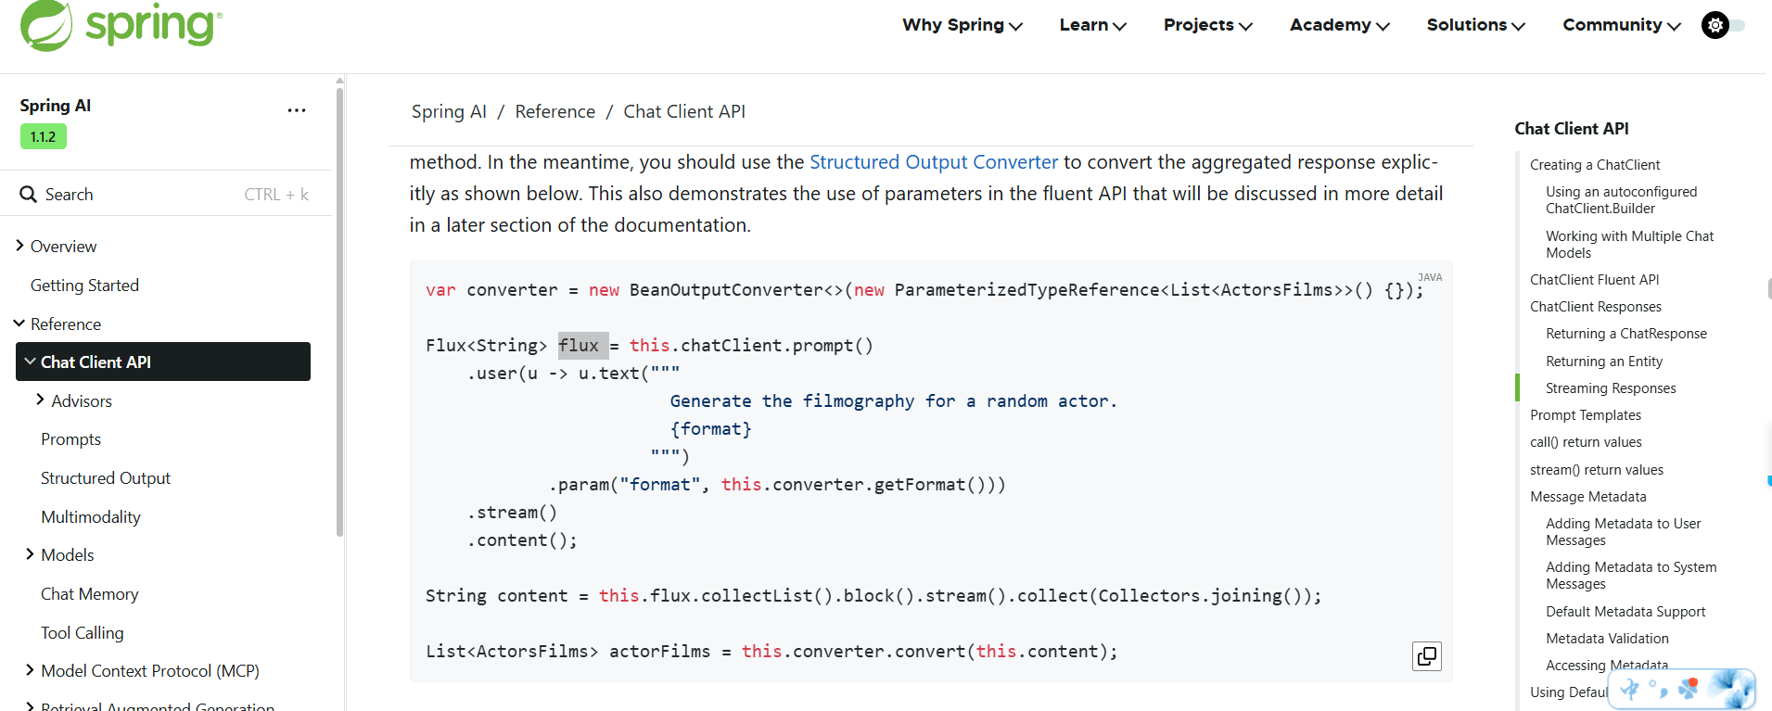Image resolution: width=1772 pixels, height=711 pixels.
Task: Jump to Adding Metadata to User Messages
Action: pyautogui.click(x=1623, y=532)
